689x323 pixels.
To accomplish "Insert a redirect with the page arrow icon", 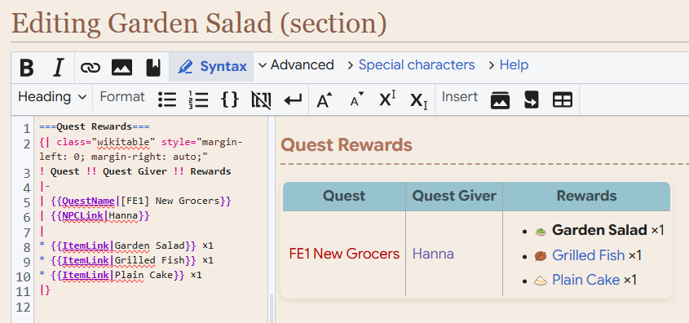I will 532,100.
